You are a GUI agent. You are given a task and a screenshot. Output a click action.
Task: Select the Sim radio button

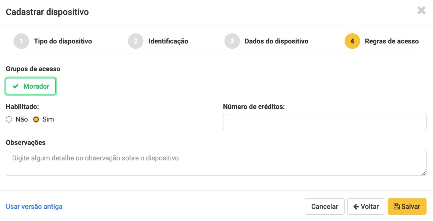[x=36, y=119]
